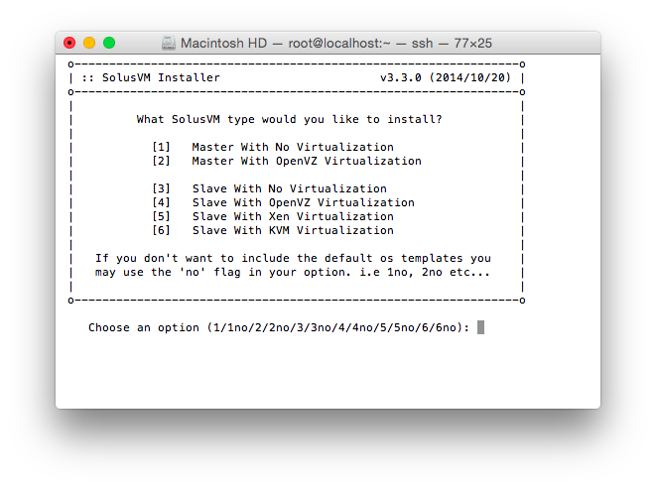Click option [4] Slave With OpenVZ Virtualization
This screenshot has height=488, width=656.
point(304,202)
